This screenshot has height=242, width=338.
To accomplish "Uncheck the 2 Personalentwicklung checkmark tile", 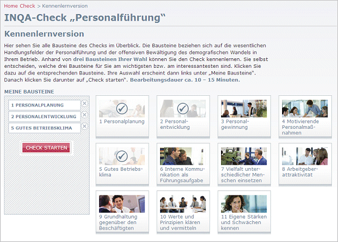I will pyautogui.click(x=183, y=109).
